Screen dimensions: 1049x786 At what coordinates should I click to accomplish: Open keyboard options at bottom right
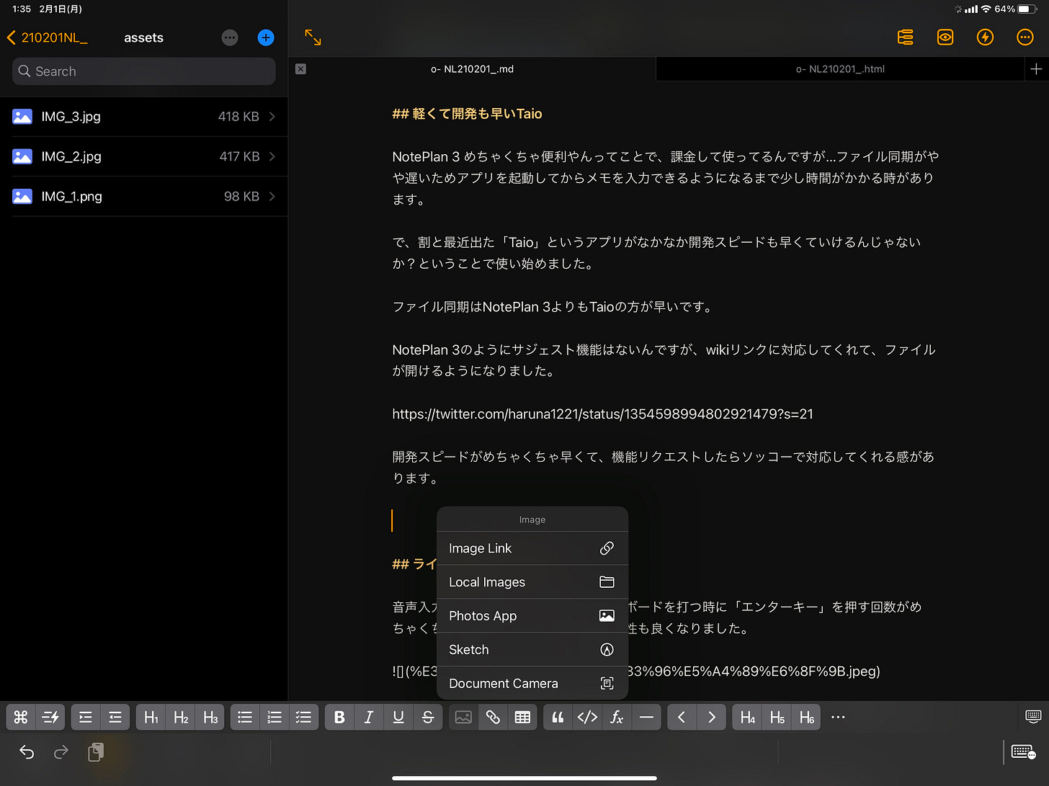pos(1023,752)
